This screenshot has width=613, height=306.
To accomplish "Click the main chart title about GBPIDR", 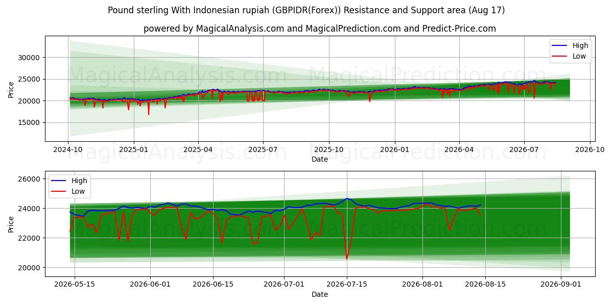I will tap(306, 10).
